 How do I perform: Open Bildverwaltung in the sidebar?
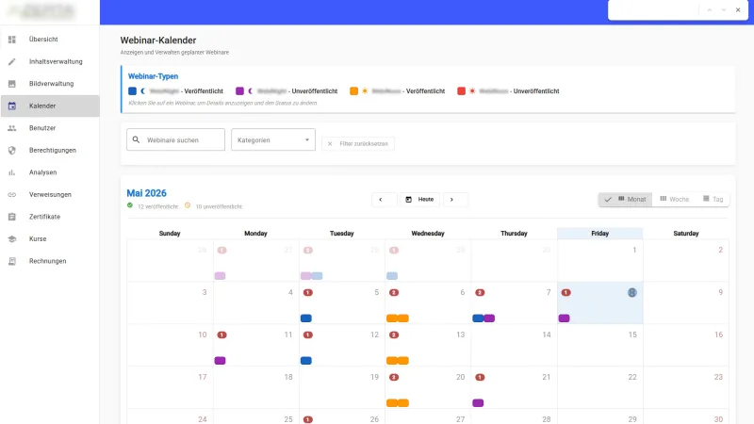50,84
